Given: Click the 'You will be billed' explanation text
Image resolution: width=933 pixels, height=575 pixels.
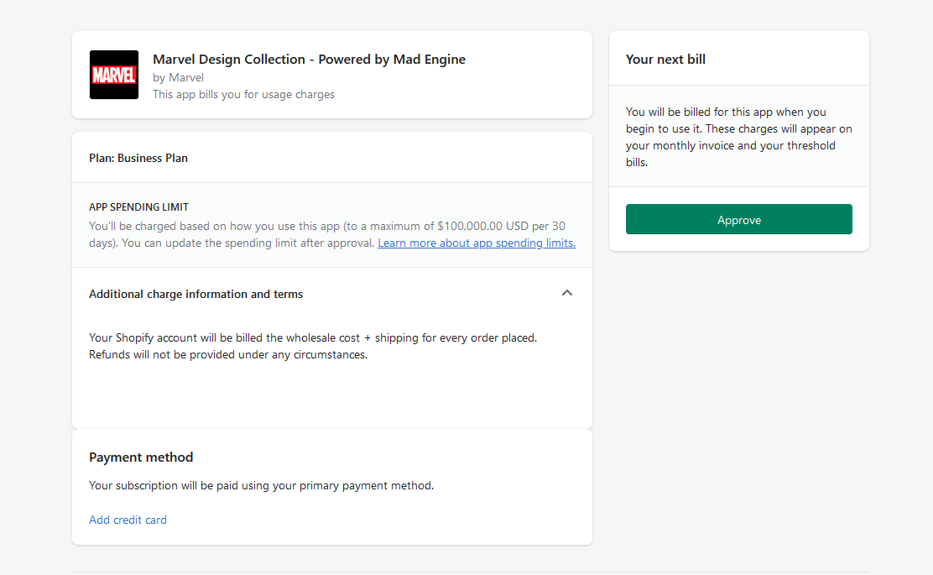Looking at the screenshot, I should (x=738, y=137).
